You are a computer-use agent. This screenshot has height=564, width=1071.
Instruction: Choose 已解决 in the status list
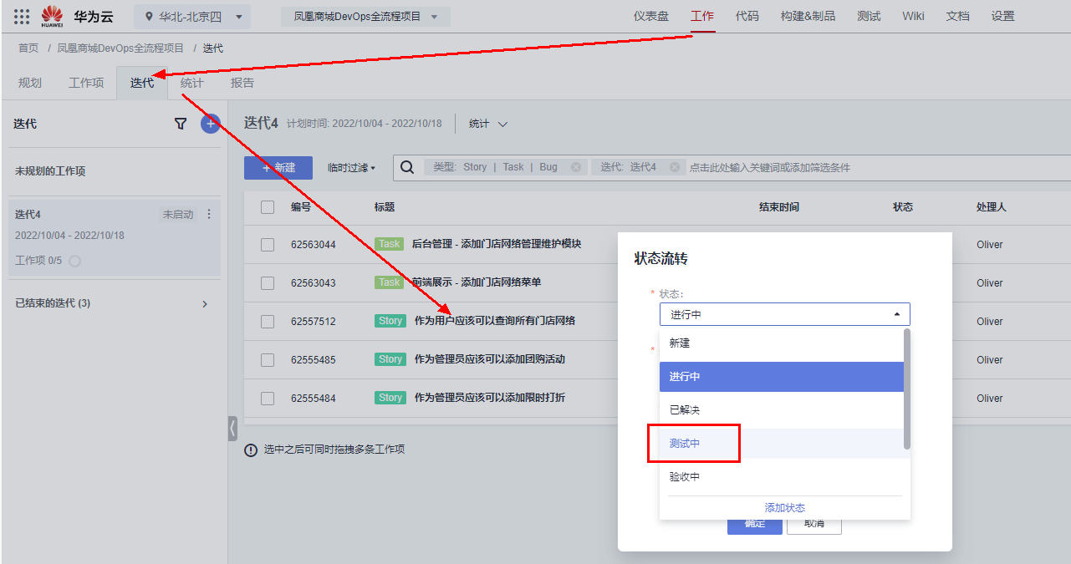pos(782,410)
